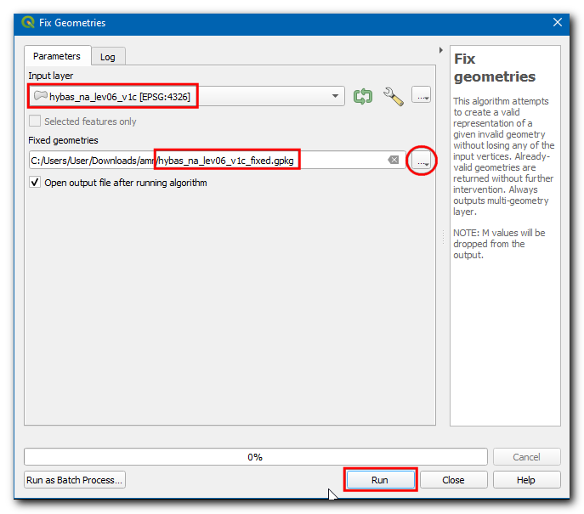Click the 0% progress bar
The width and height of the screenshot is (584, 514).
[x=255, y=457]
